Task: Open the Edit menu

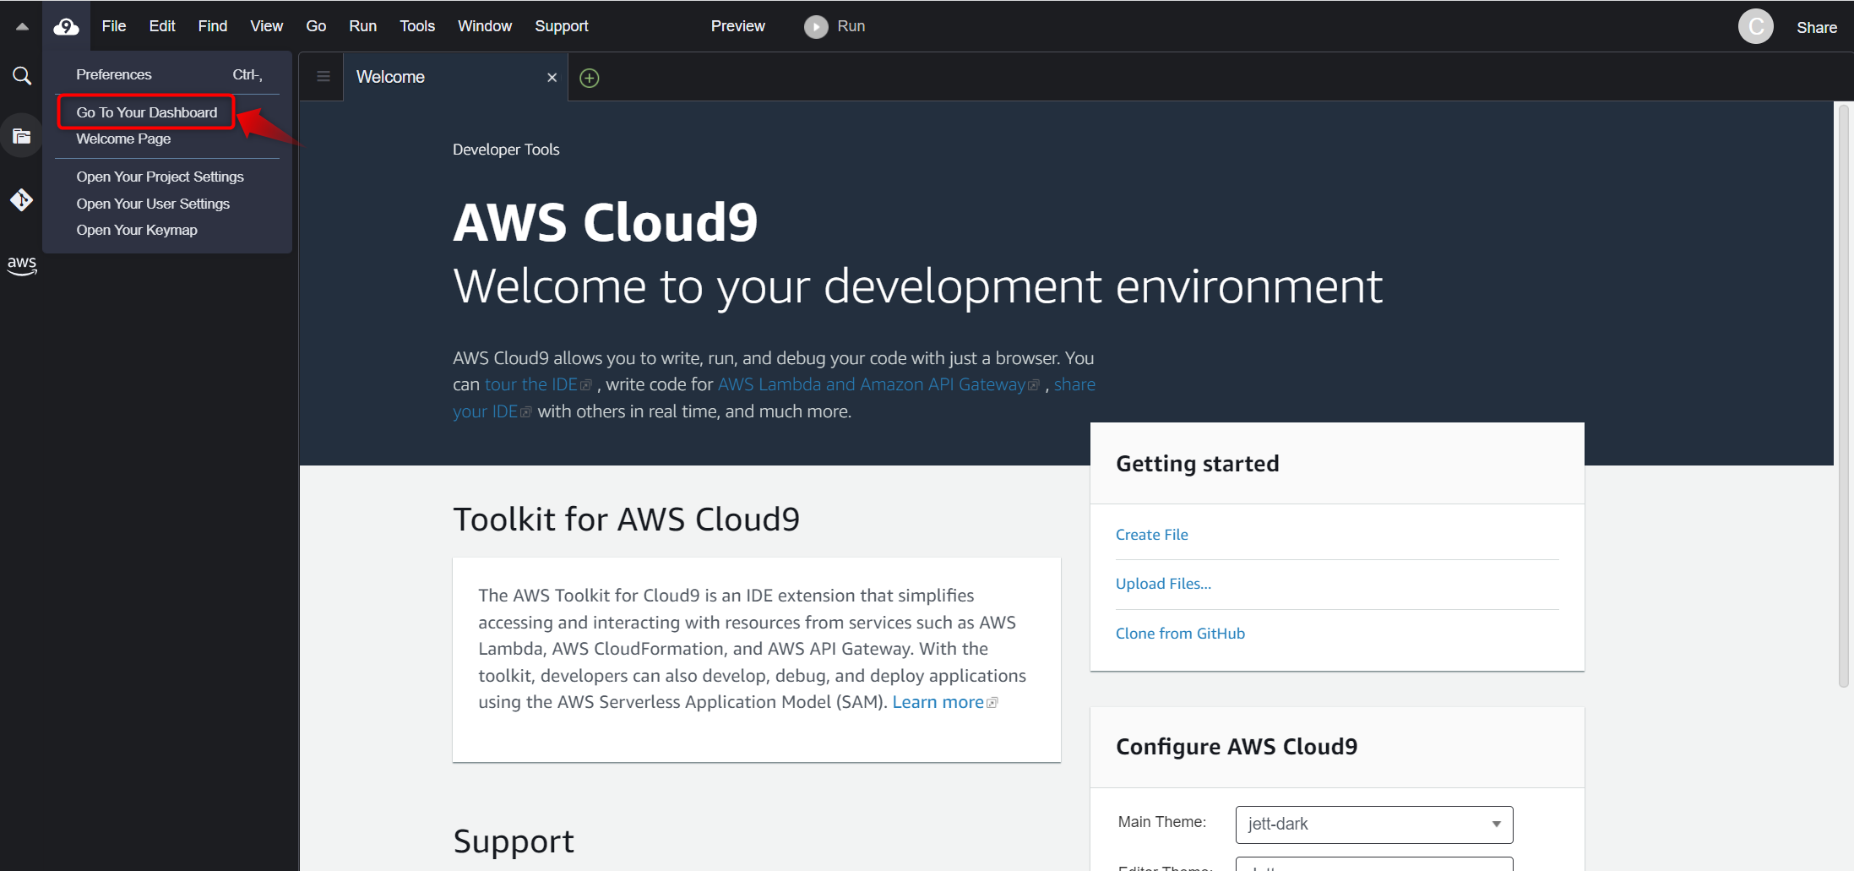Action: (162, 26)
